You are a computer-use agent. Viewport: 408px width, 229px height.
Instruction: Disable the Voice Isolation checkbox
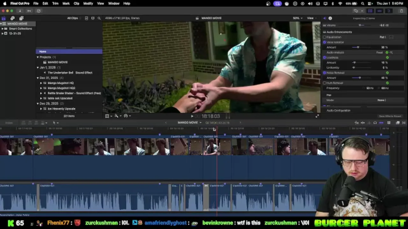coord(324,42)
